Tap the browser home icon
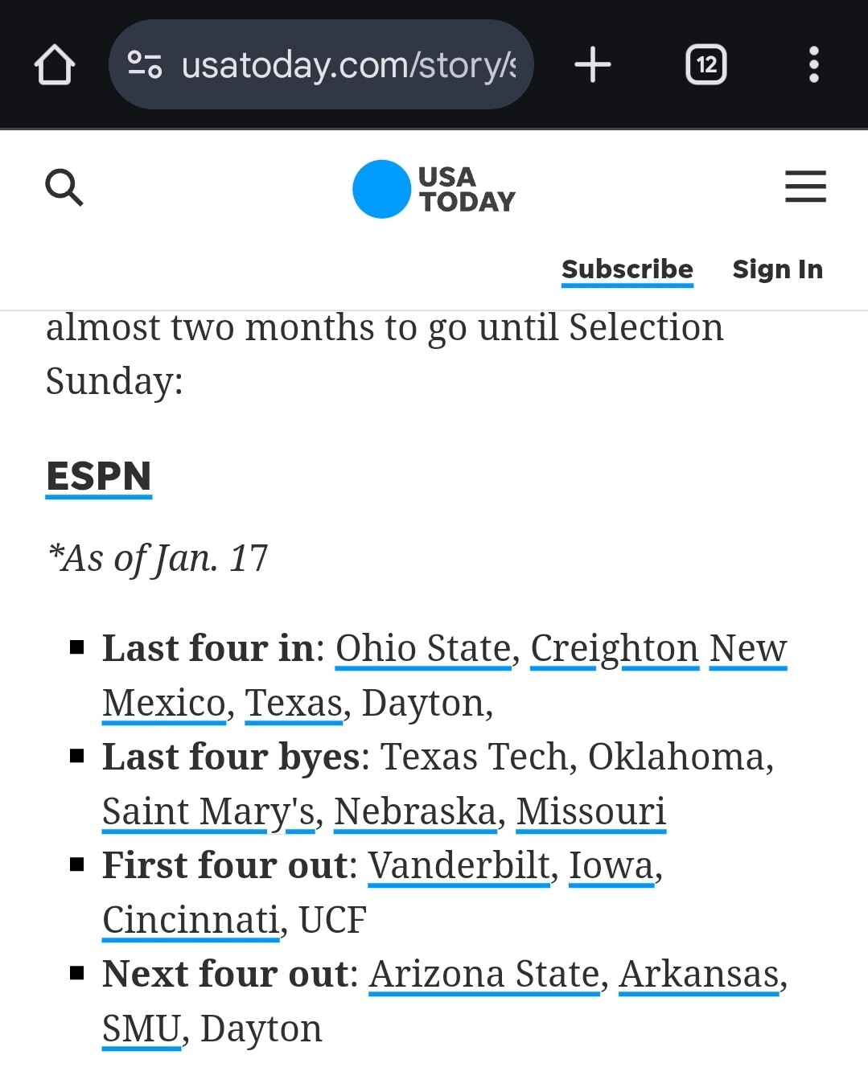 55,65
